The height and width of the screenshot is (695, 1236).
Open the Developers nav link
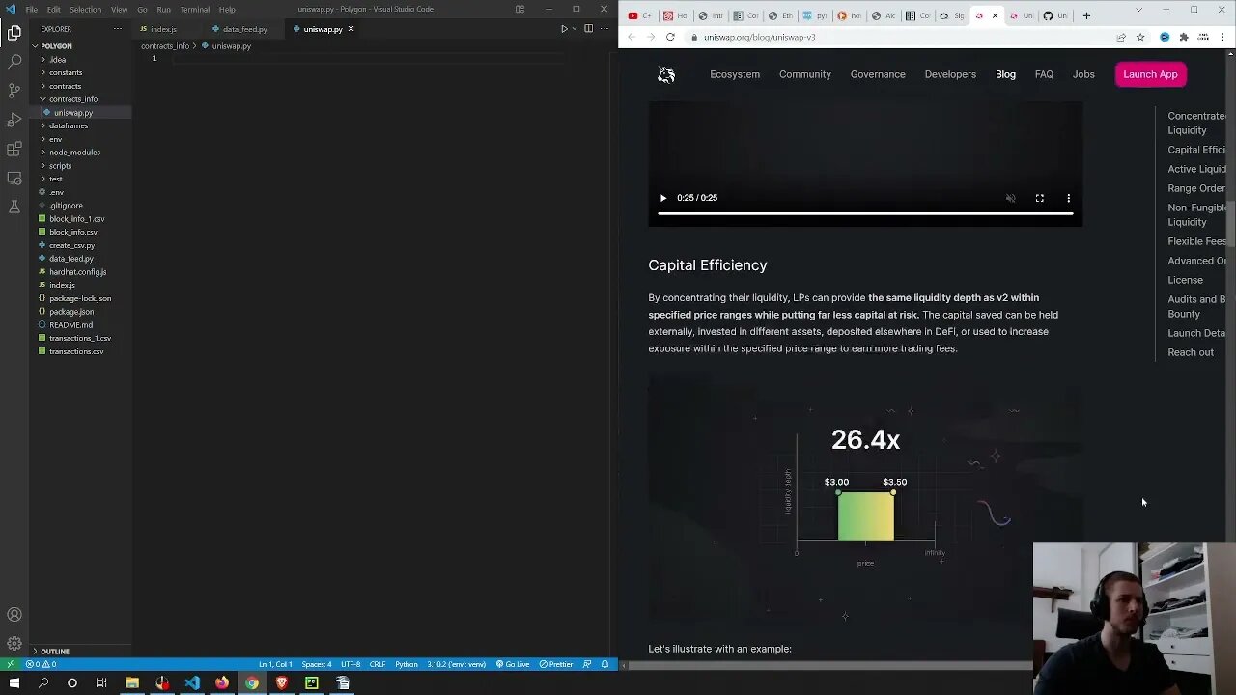(950, 74)
